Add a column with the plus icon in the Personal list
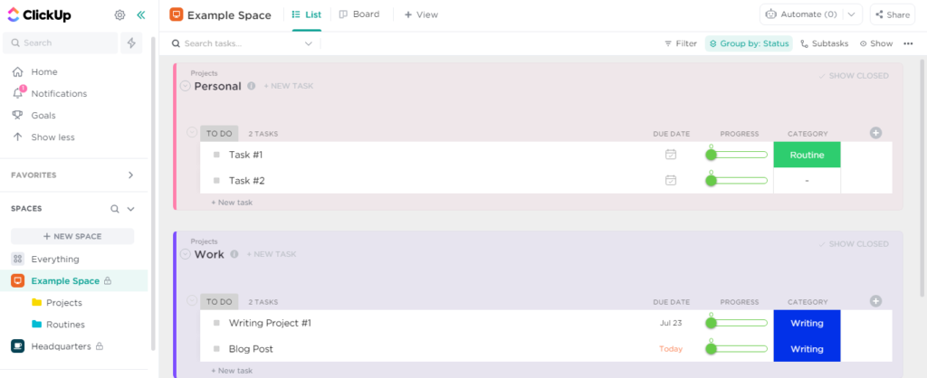Image resolution: width=927 pixels, height=378 pixels. coord(875,134)
